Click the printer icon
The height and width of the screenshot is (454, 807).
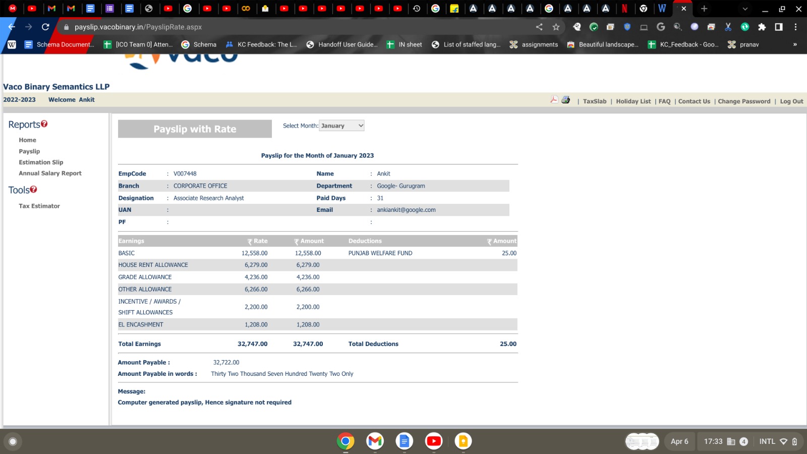coord(566,100)
